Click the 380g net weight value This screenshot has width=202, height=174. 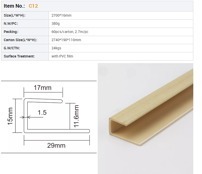tap(56, 24)
